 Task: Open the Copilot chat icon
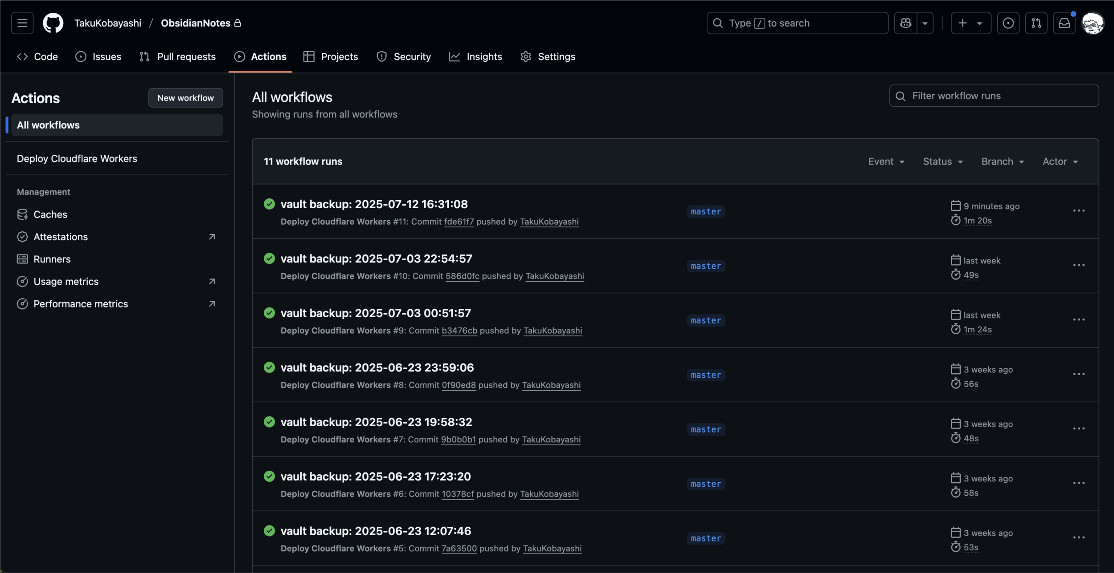tap(905, 23)
